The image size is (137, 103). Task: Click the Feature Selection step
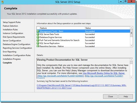[x=10, y=26]
